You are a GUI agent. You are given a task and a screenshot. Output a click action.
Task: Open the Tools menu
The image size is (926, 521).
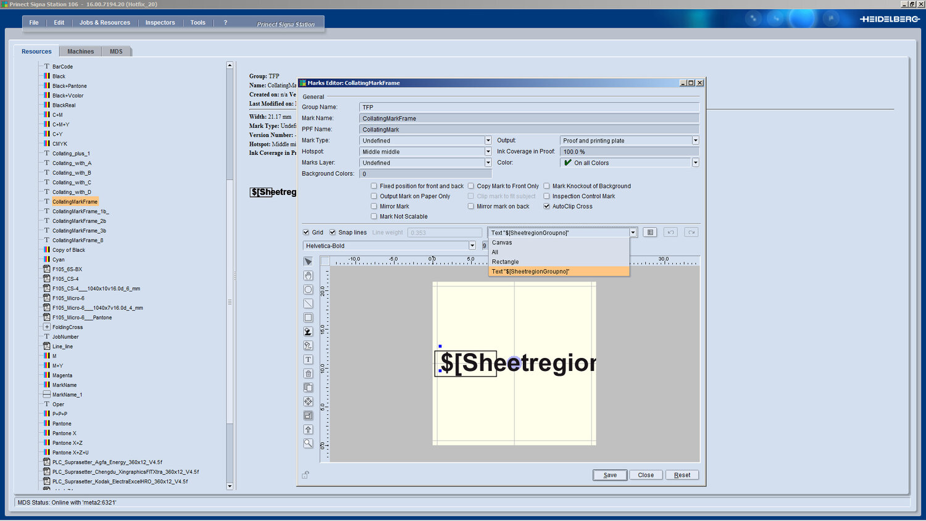point(198,23)
